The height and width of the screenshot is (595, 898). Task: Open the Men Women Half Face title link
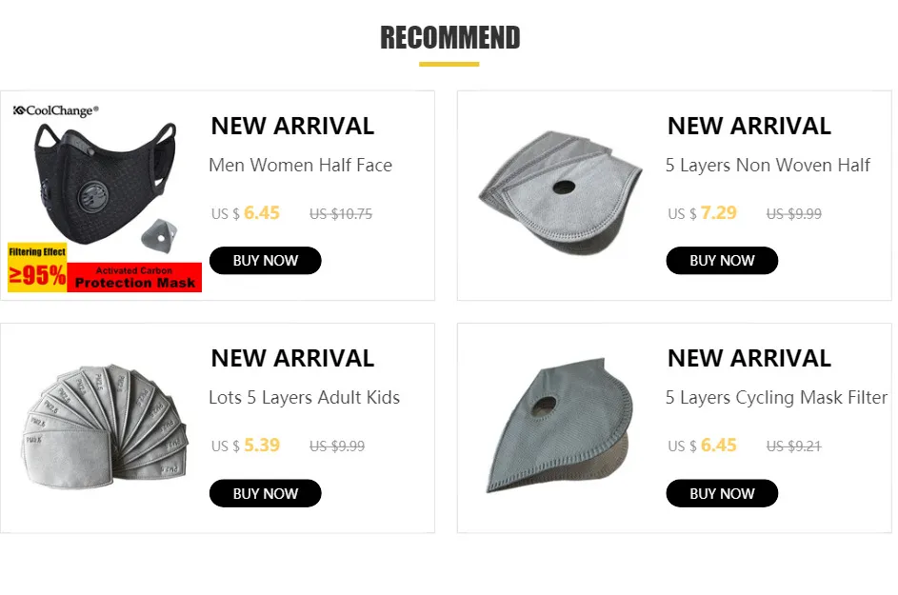pos(300,165)
